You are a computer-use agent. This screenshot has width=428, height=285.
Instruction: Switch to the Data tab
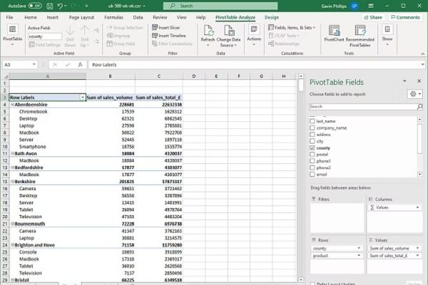(x=138, y=17)
